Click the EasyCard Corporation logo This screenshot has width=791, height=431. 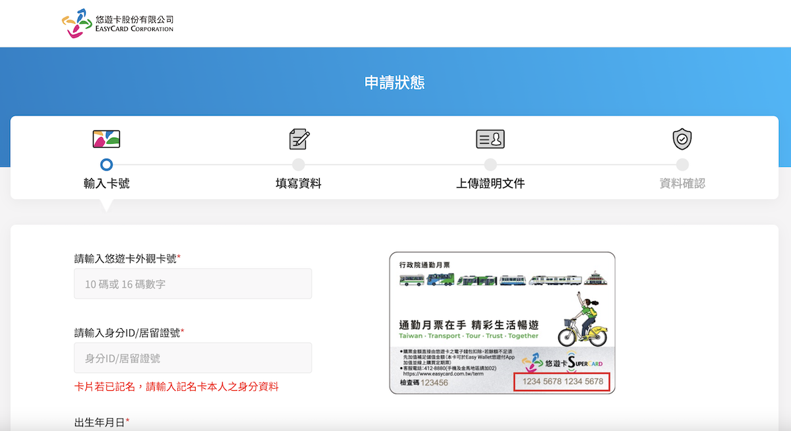click(119, 22)
